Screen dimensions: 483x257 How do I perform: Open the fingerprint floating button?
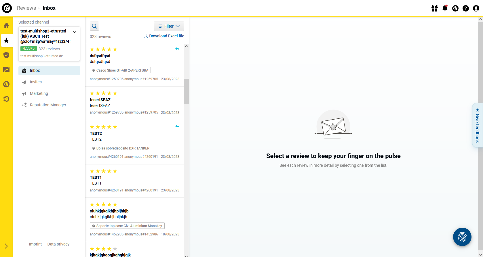click(x=462, y=237)
